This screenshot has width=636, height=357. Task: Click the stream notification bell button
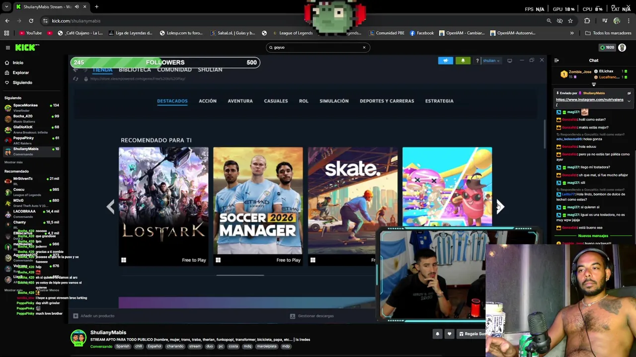tap(437, 334)
